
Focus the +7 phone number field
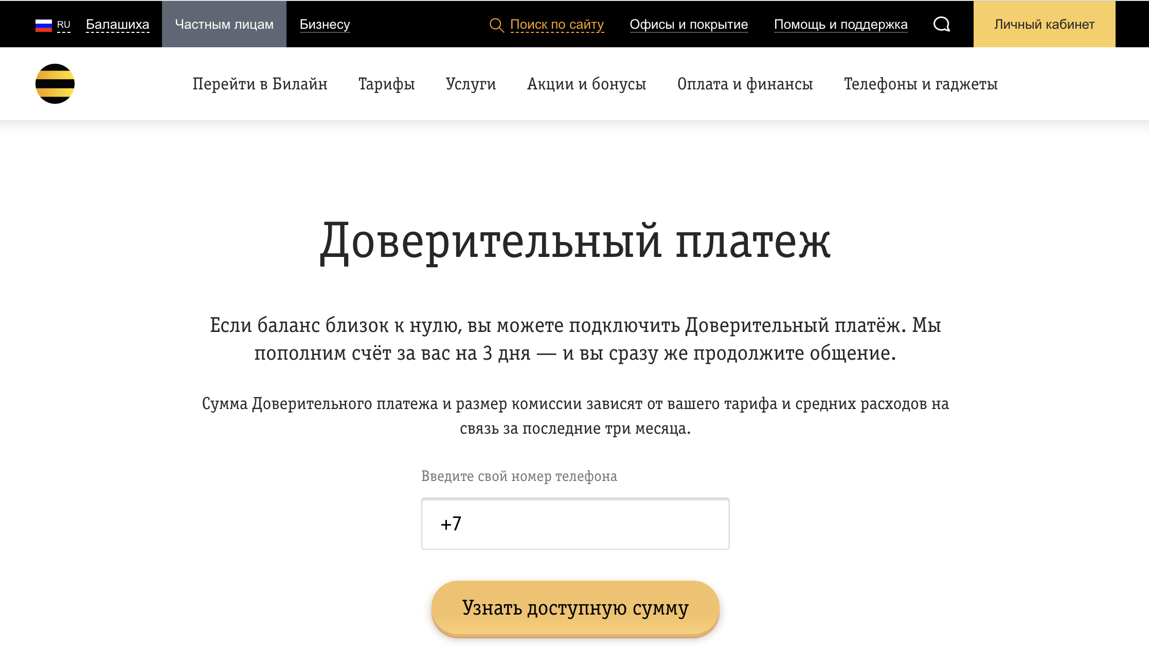[575, 524]
